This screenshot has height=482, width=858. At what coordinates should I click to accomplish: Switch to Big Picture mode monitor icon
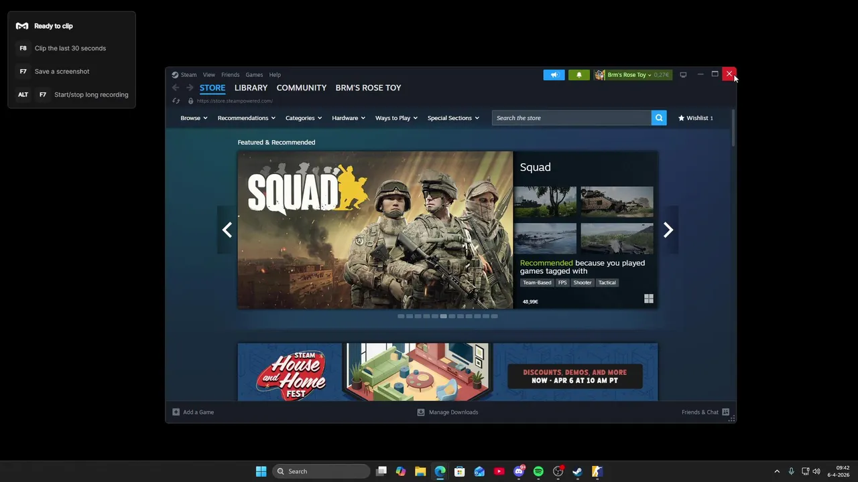(x=683, y=75)
